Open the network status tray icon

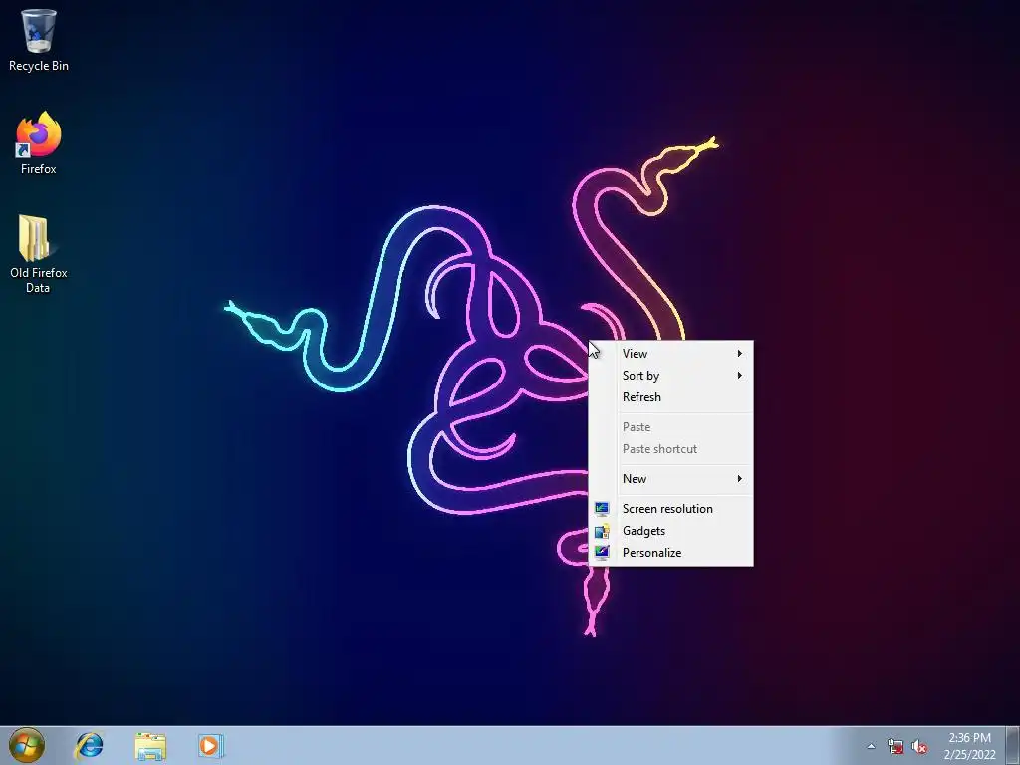click(x=895, y=746)
